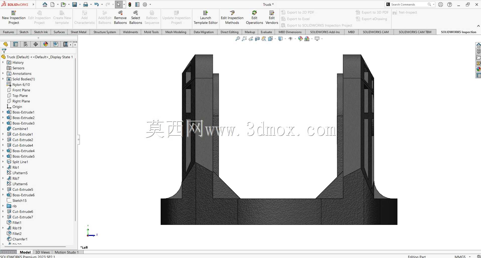Click the Save icon
The height and width of the screenshot is (258, 481).
tap(75, 5)
